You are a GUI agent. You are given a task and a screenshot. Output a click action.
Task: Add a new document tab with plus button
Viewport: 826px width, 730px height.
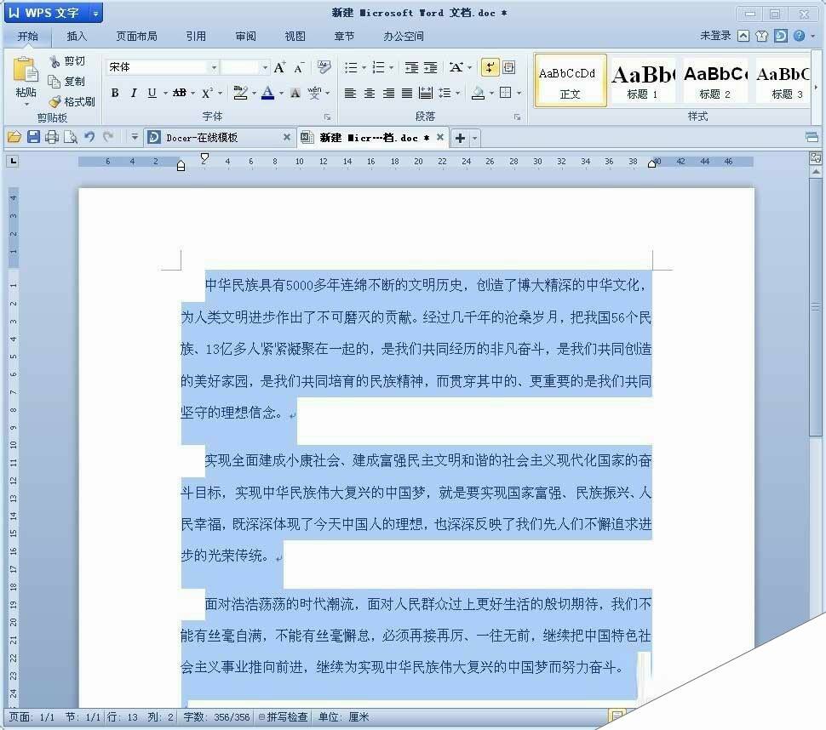tap(460, 138)
